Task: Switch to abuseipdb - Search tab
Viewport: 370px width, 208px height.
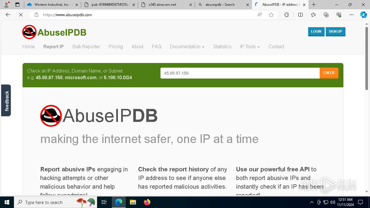Action: coord(223,5)
